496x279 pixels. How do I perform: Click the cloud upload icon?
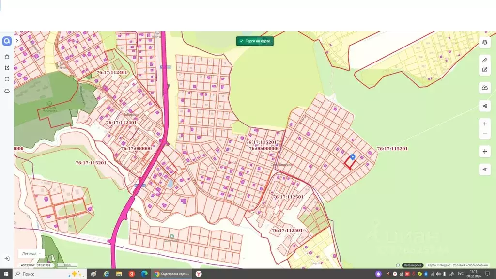coord(485,88)
